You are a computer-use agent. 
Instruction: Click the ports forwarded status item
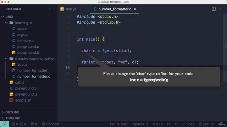tap(34, 124)
